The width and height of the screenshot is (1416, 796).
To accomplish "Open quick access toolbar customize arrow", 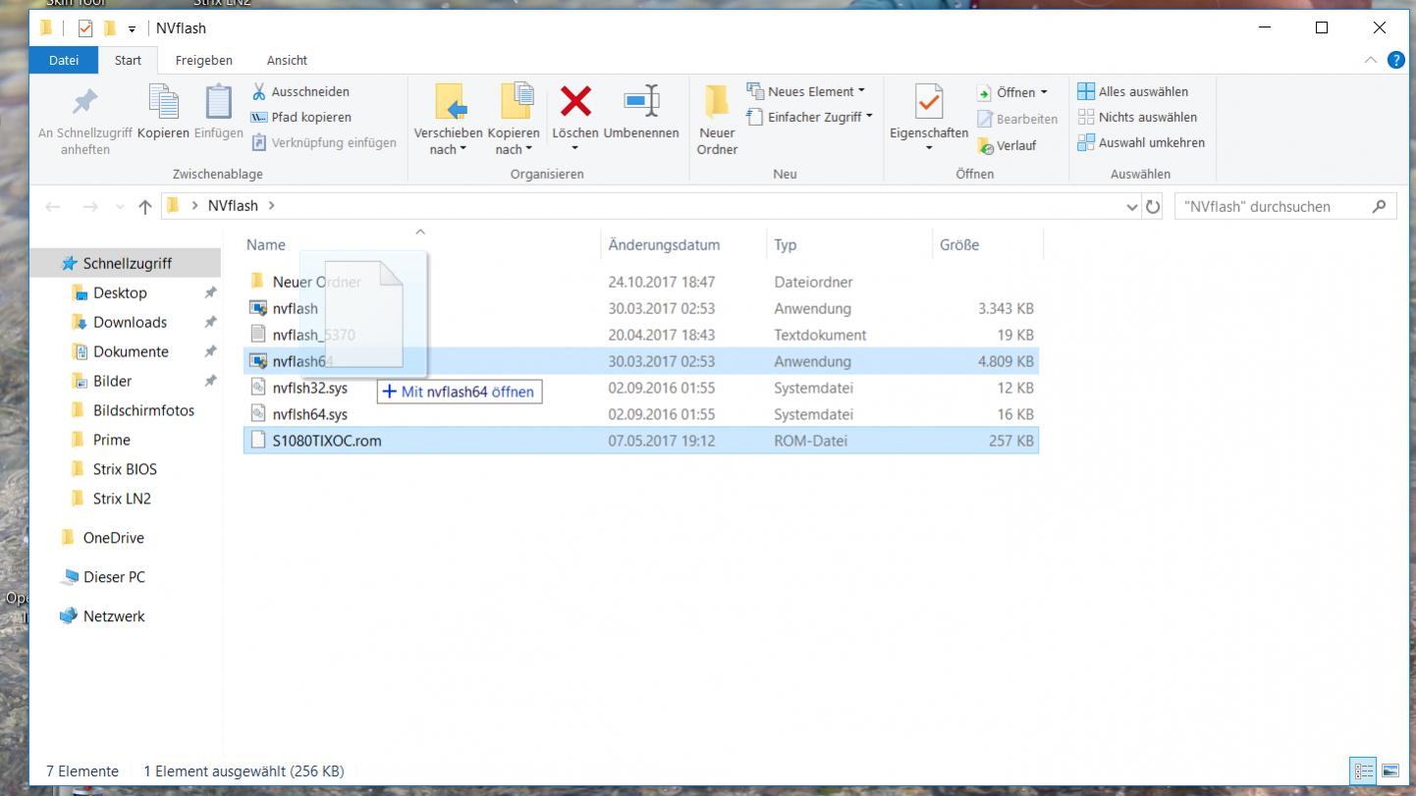I will (132, 28).
